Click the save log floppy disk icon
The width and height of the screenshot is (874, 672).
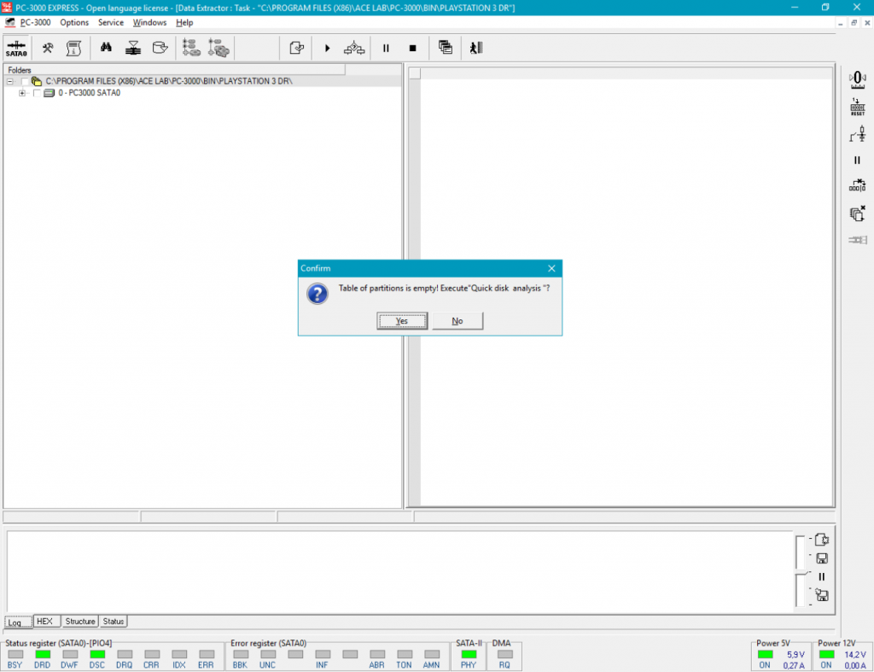tap(822, 558)
